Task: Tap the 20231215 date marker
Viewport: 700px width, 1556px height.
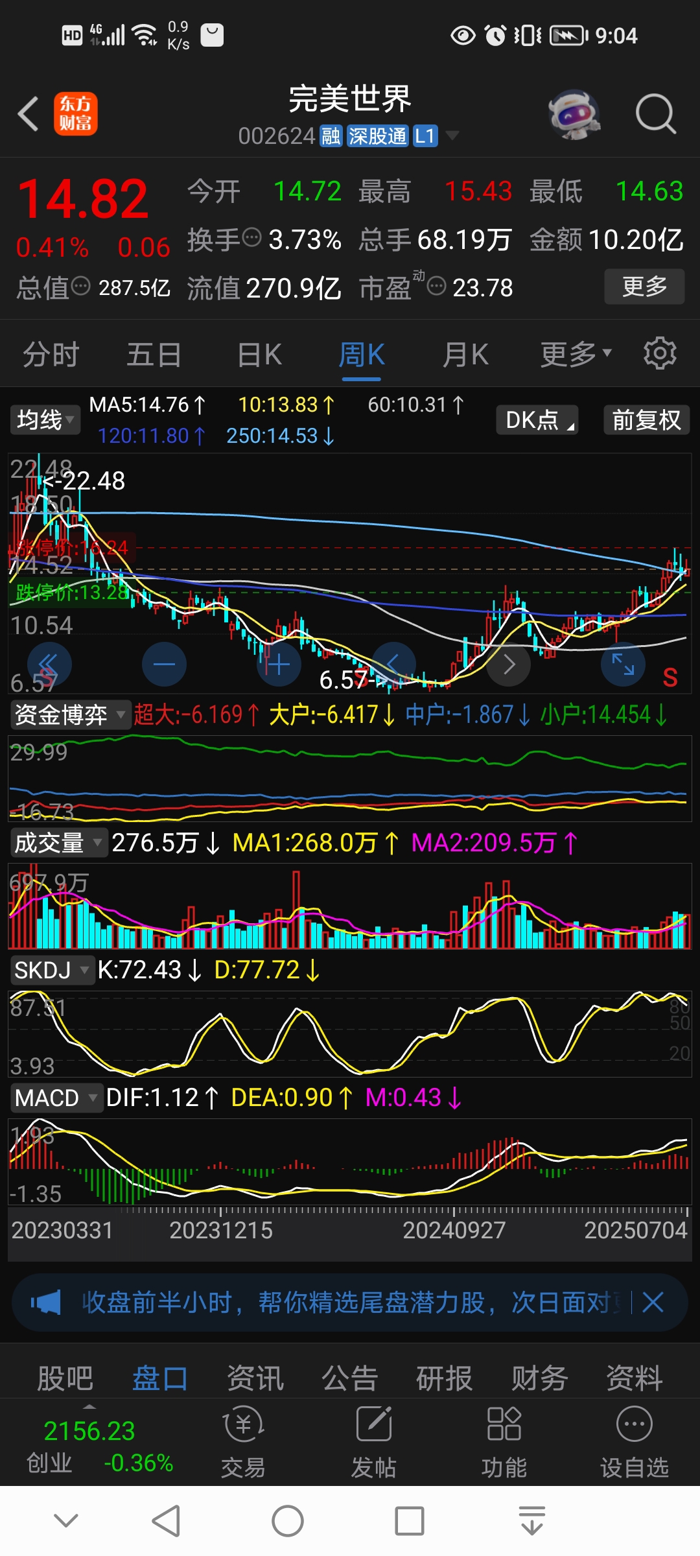Action: pos(221,1230)
